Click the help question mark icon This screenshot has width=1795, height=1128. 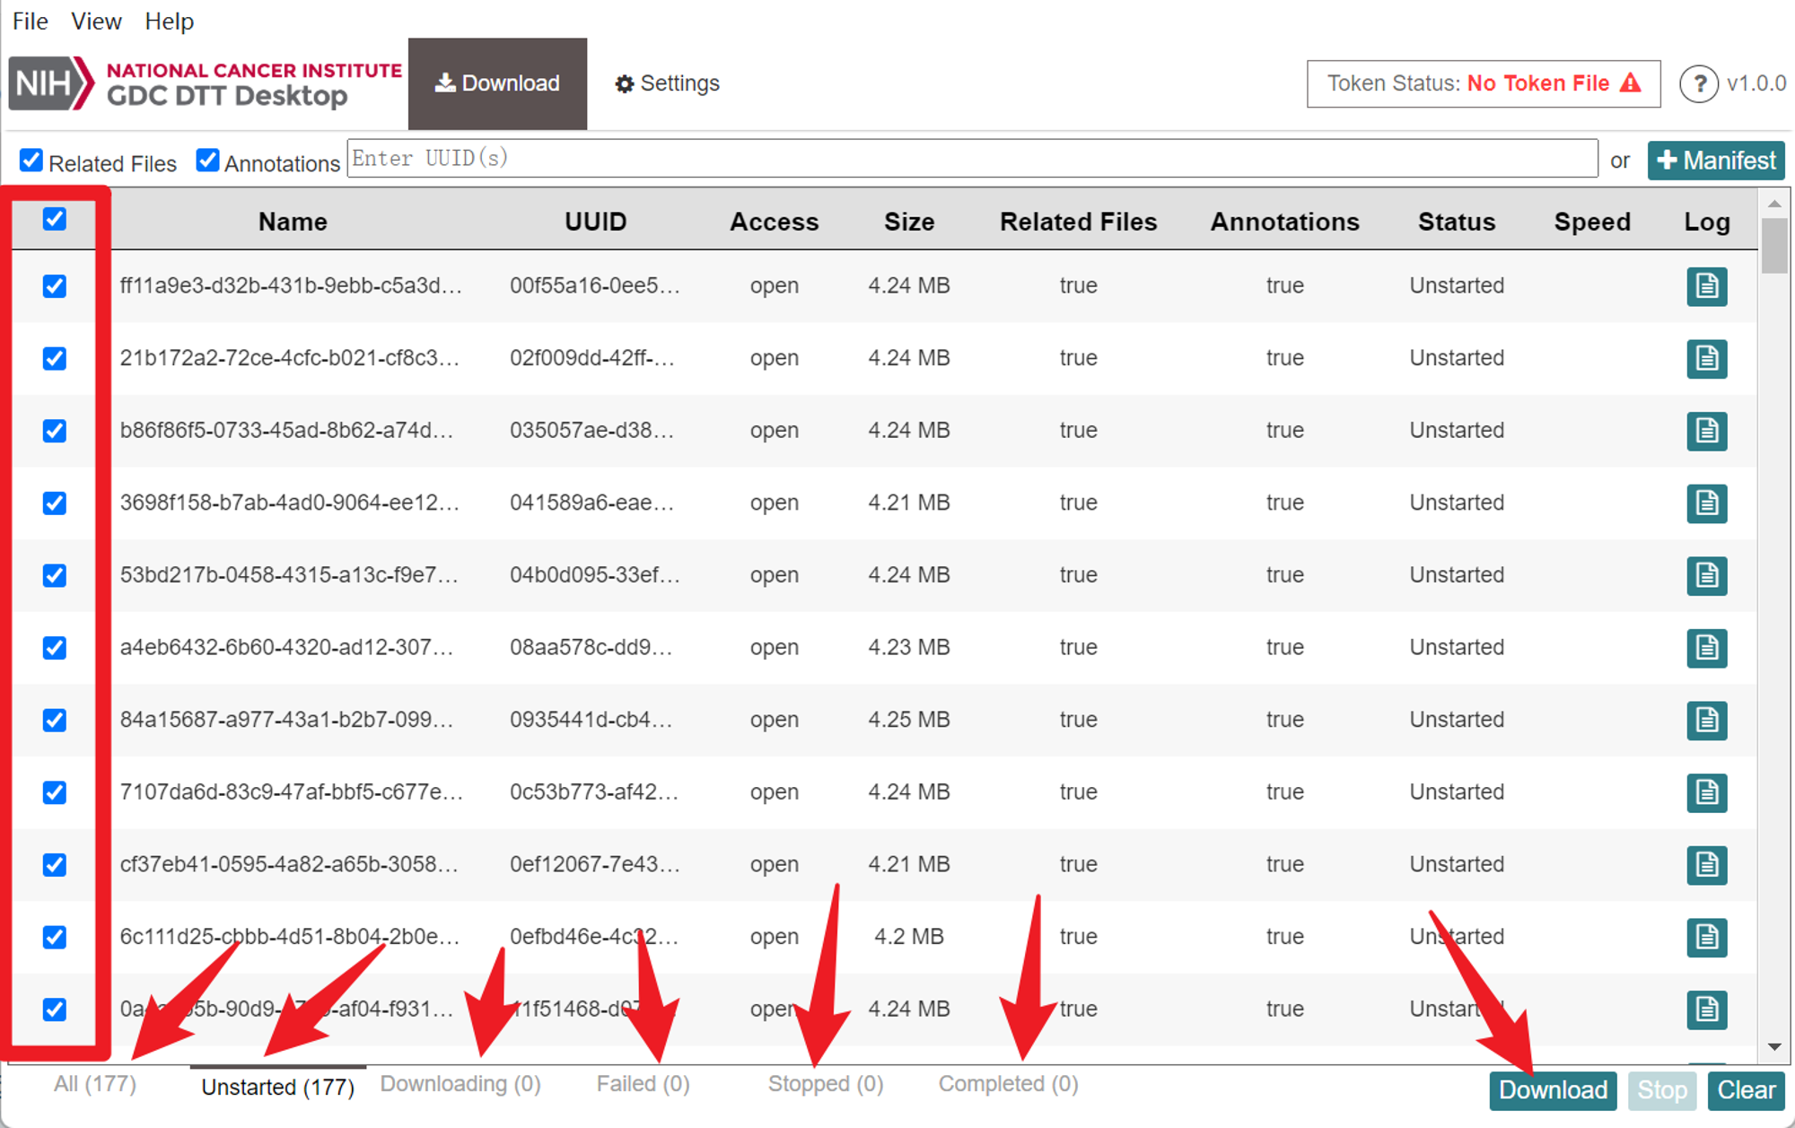click(x=1698, y=84)
